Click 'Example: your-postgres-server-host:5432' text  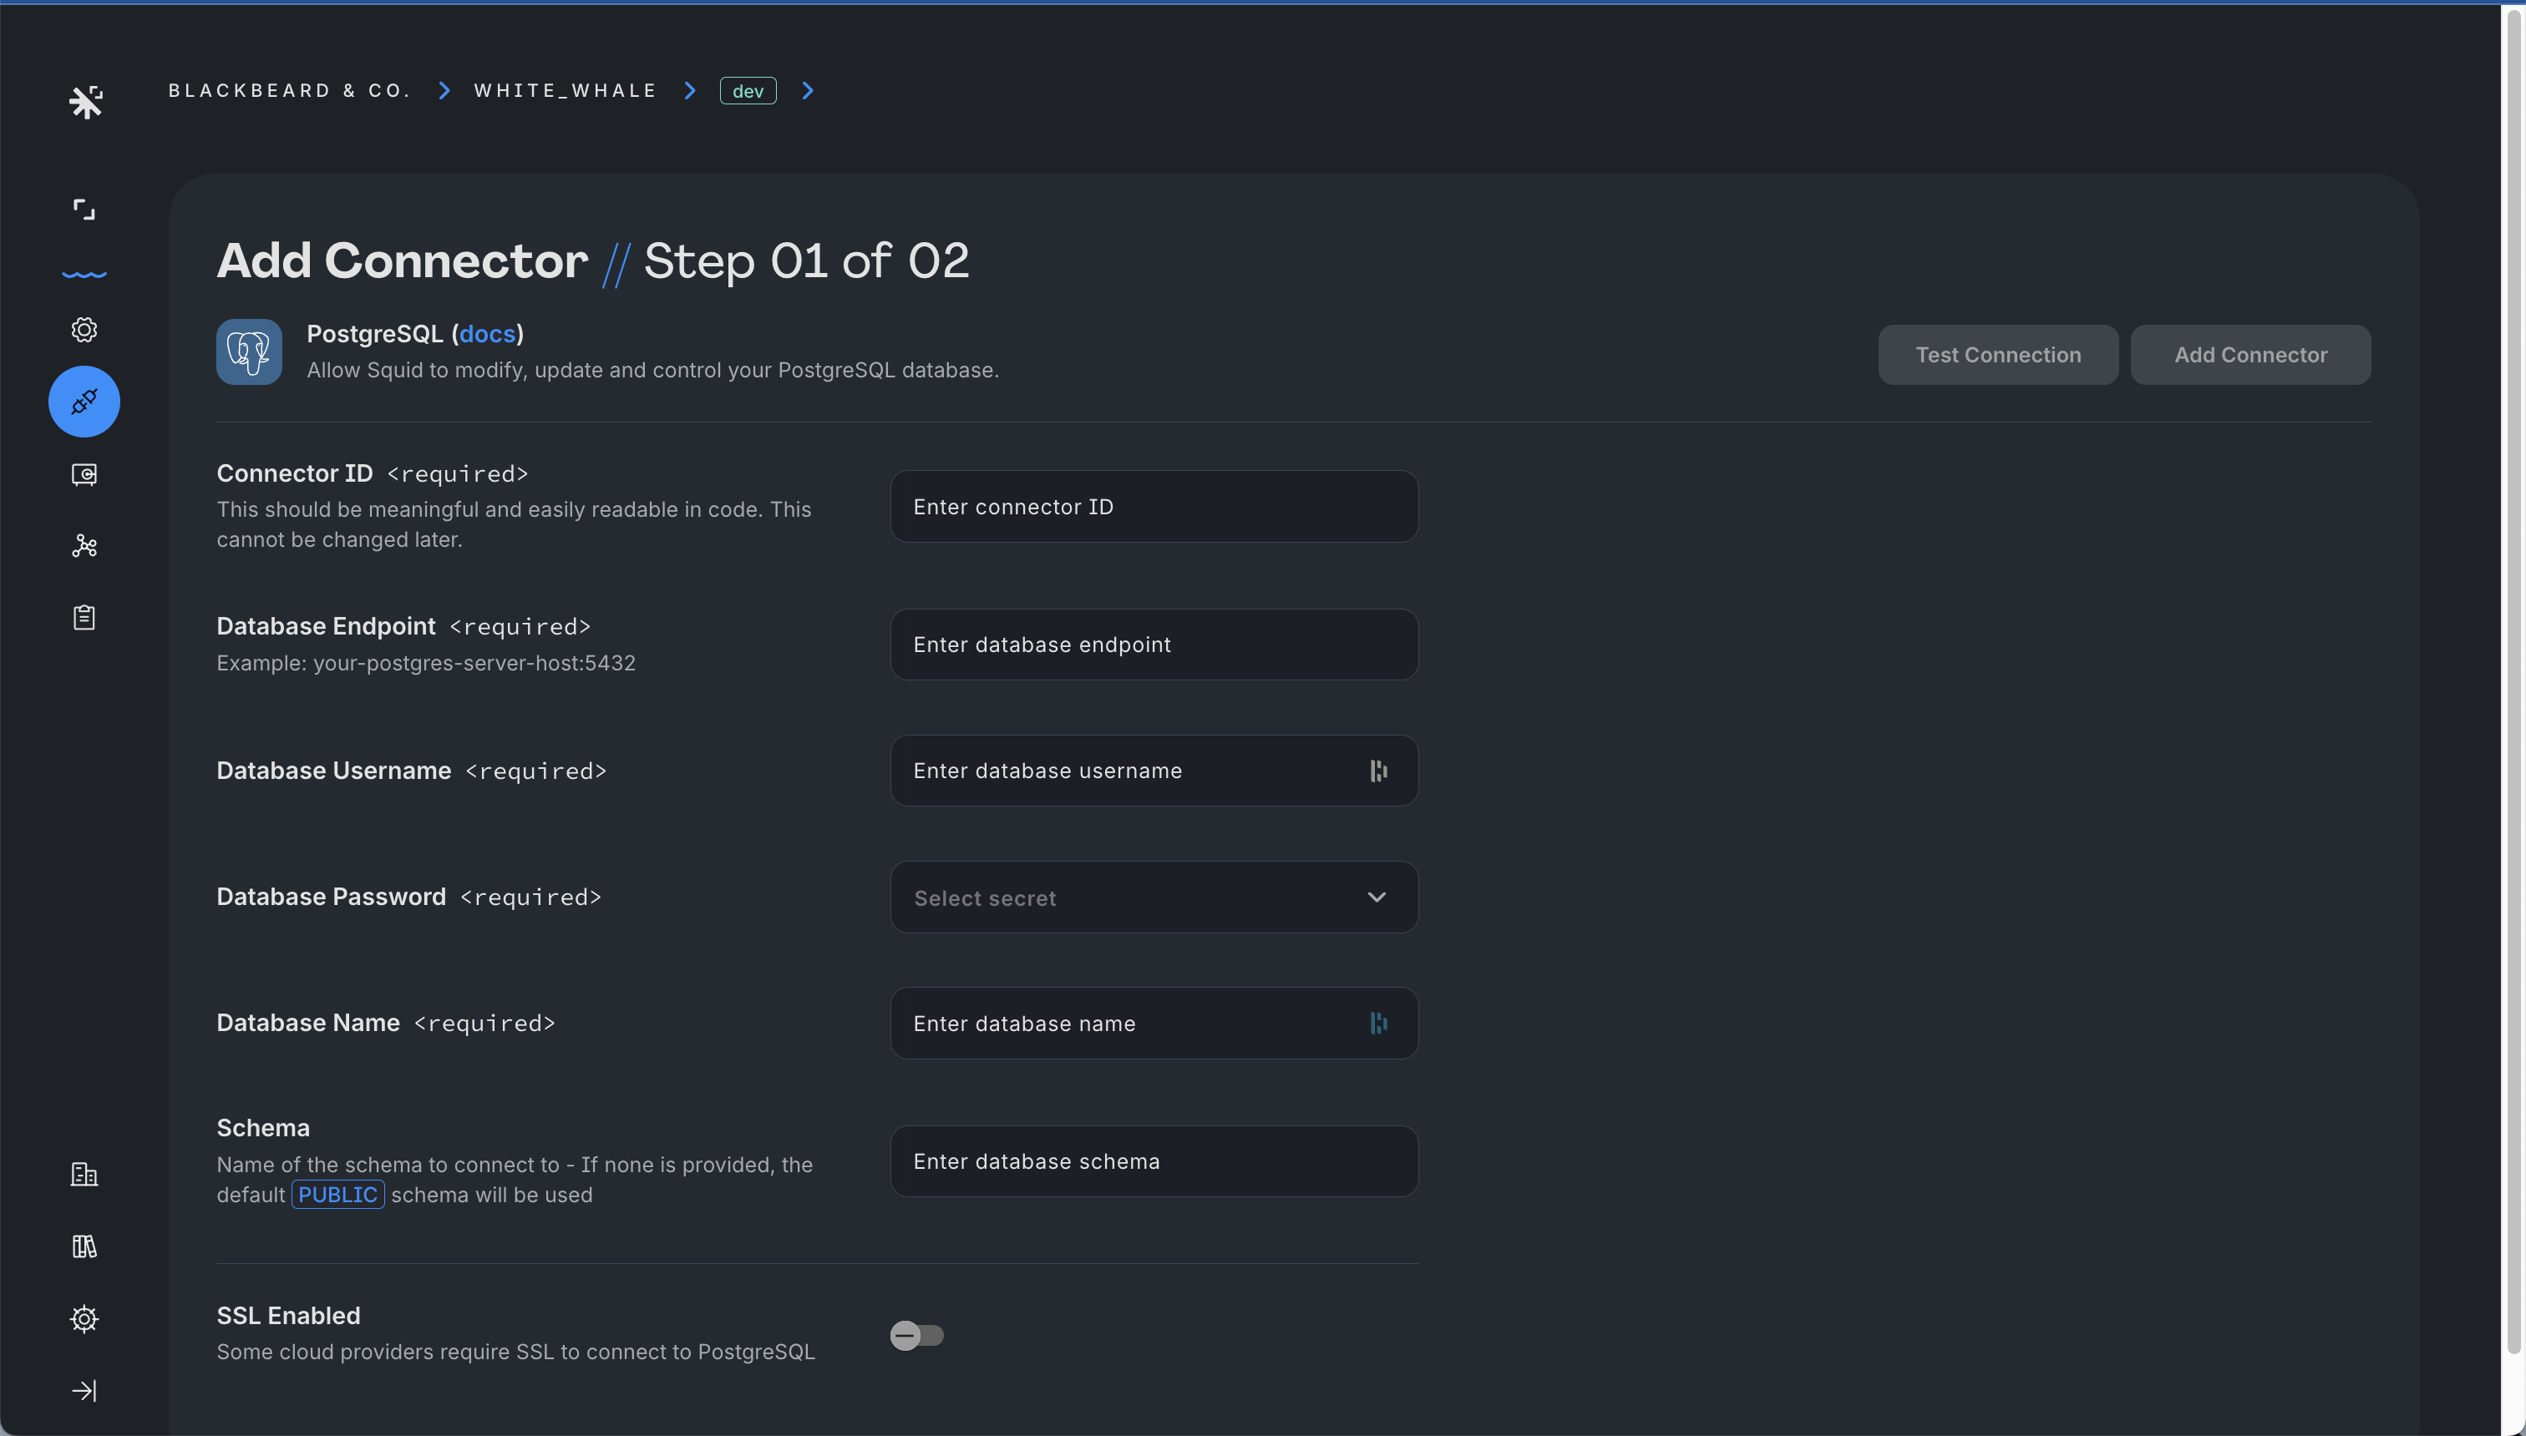pyautogui.click(x=426, y=663)
